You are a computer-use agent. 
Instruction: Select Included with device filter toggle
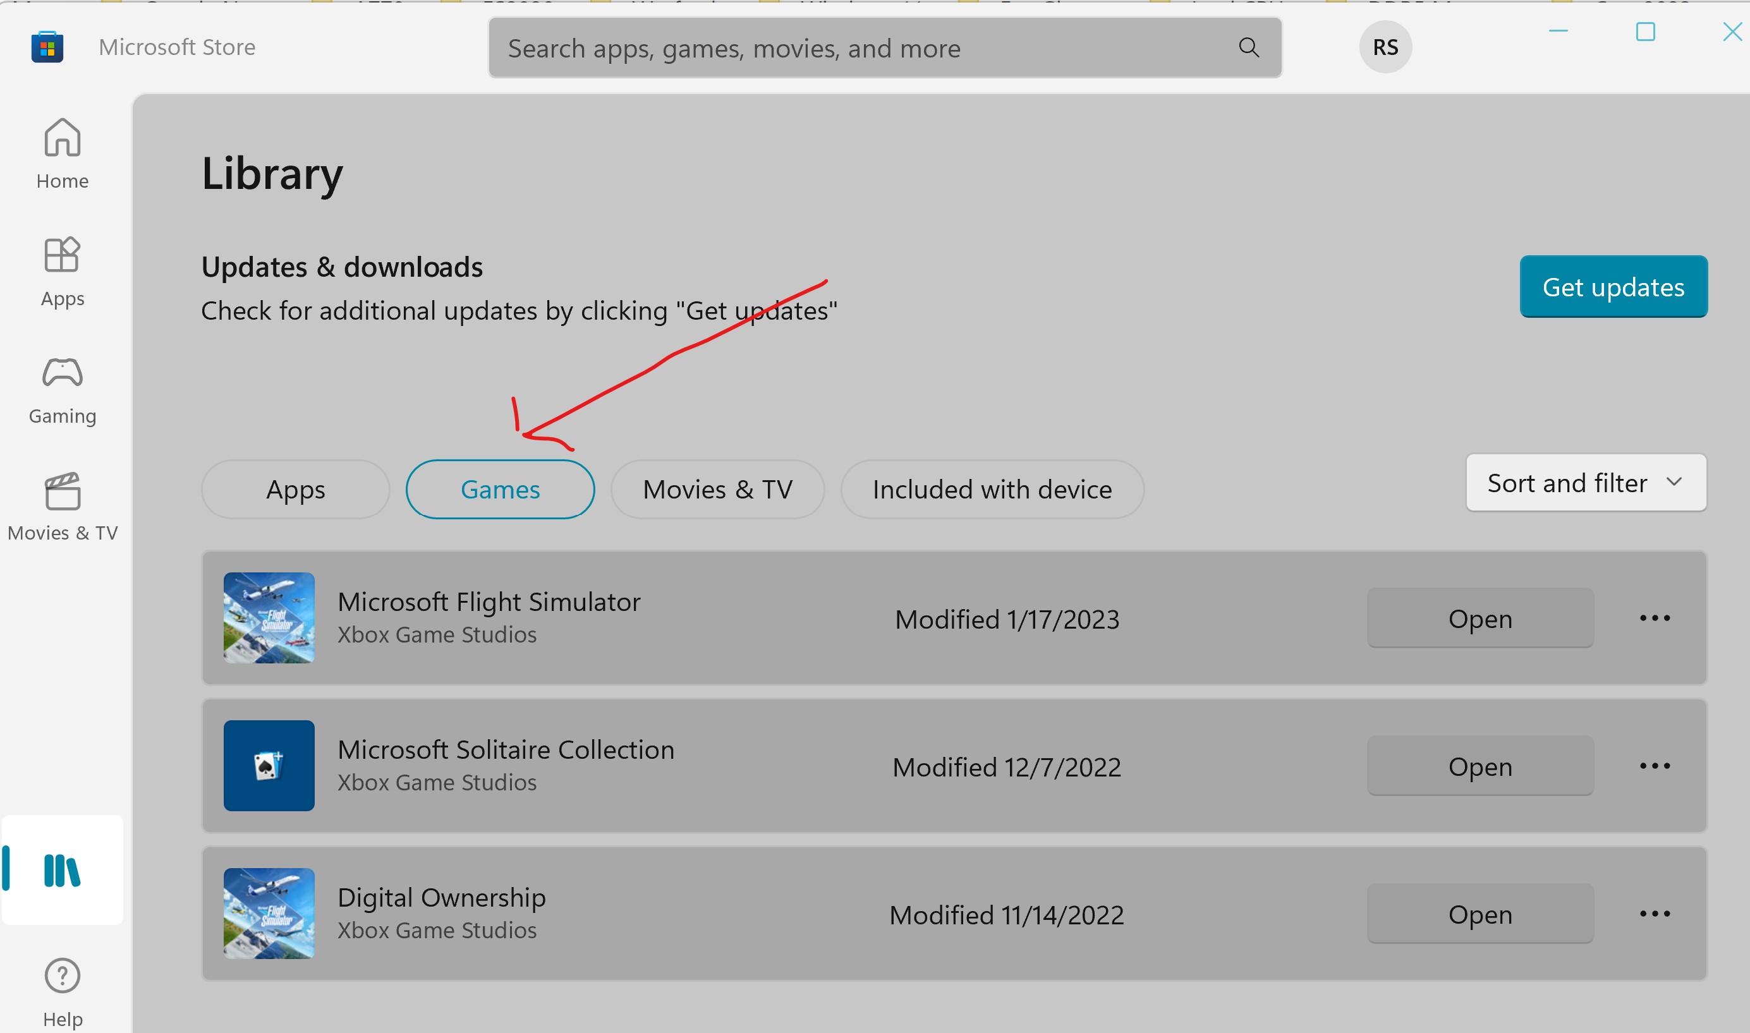pos(991,488)
